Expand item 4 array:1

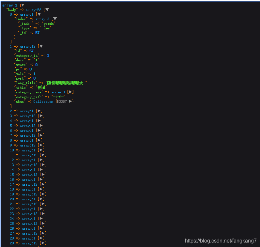(x=39, y=121)
